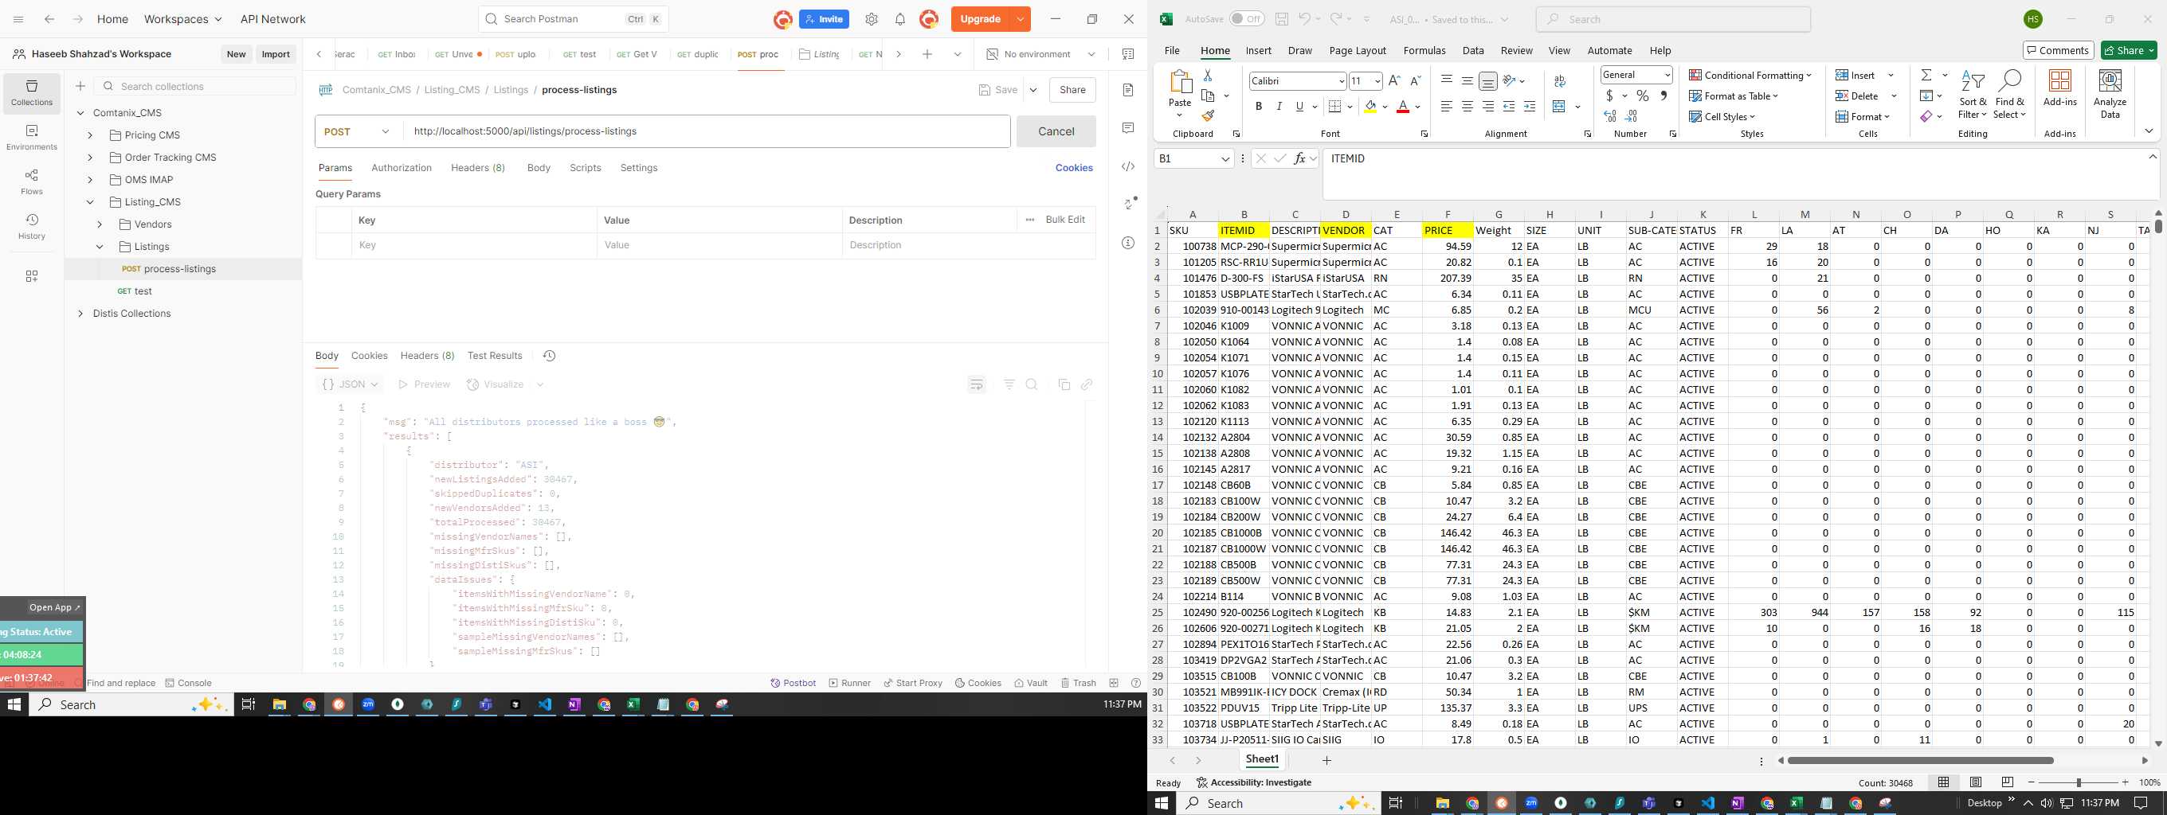
Task: Click Excel Save icon in title bar
Action: [1281, 19]
